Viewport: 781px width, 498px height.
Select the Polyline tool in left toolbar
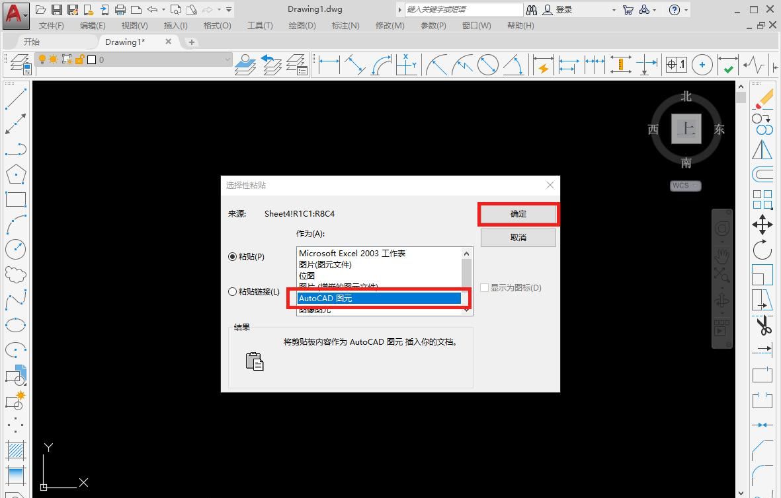[x=15, y=149]
